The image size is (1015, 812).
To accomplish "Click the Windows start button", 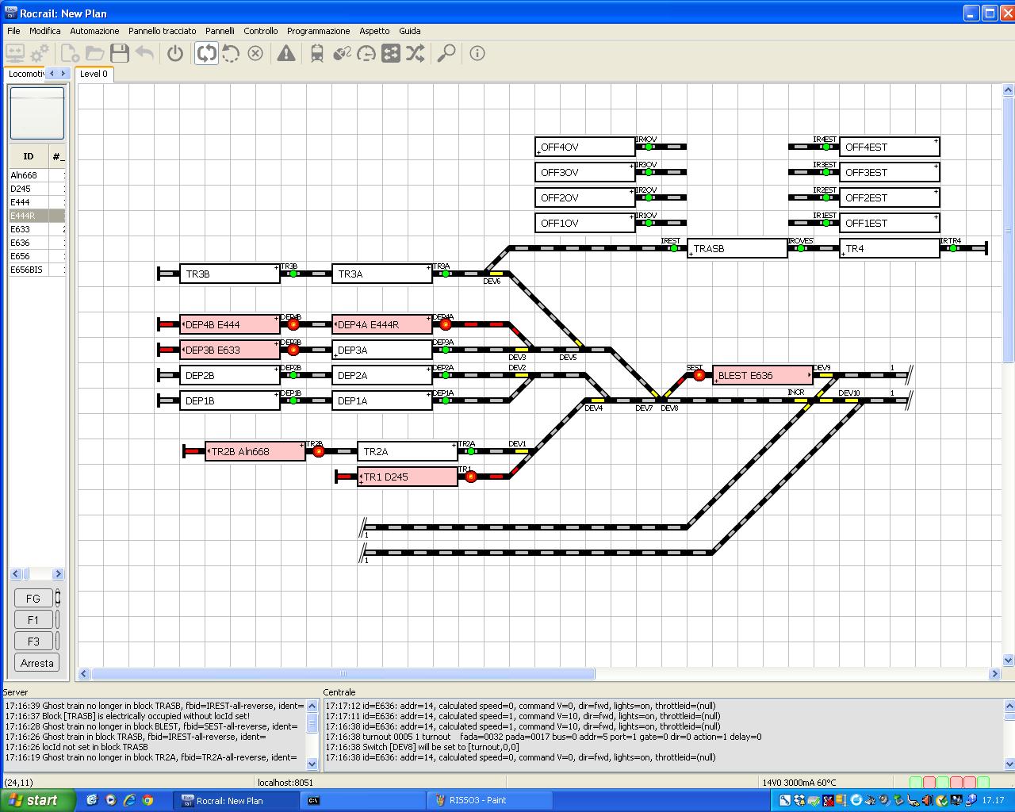I will (37, 800).
